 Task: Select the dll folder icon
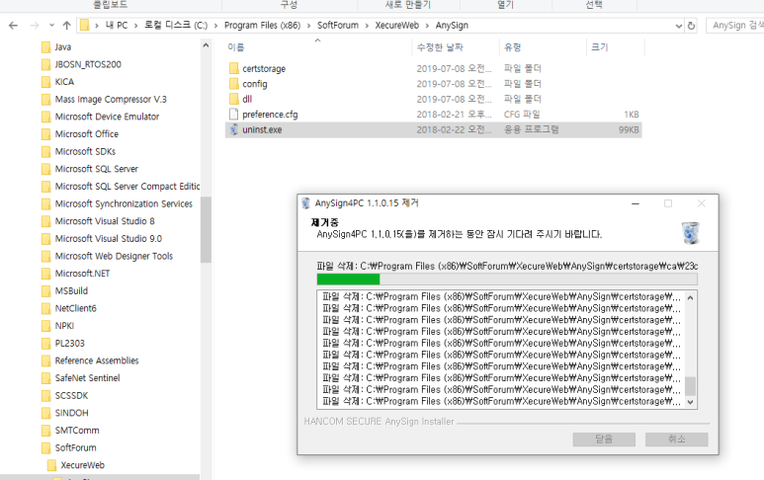pos(234,99)
